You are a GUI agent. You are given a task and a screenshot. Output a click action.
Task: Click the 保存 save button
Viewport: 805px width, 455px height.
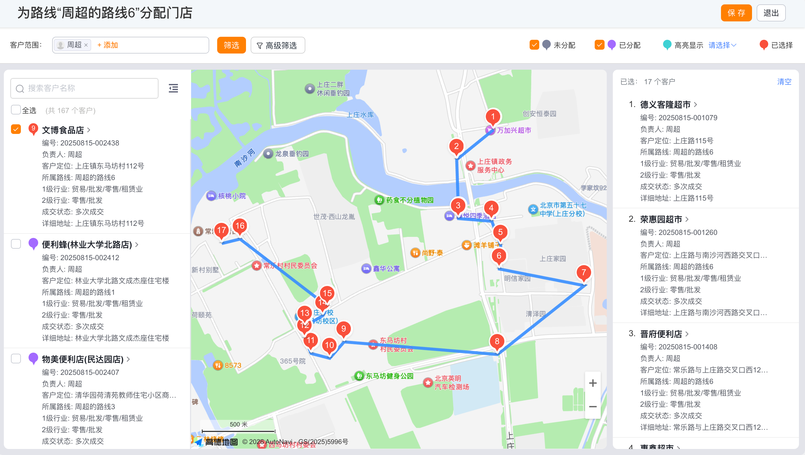pos(736,13)
